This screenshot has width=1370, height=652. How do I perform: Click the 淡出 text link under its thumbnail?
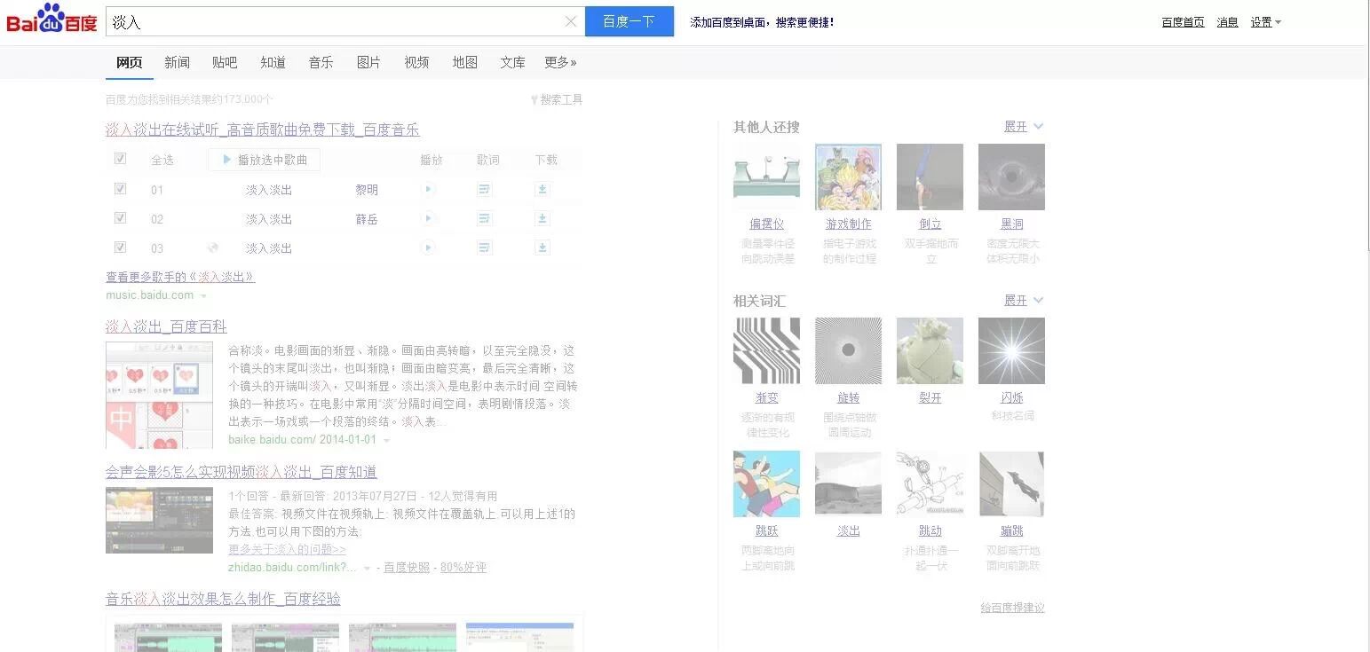[849, 530]
